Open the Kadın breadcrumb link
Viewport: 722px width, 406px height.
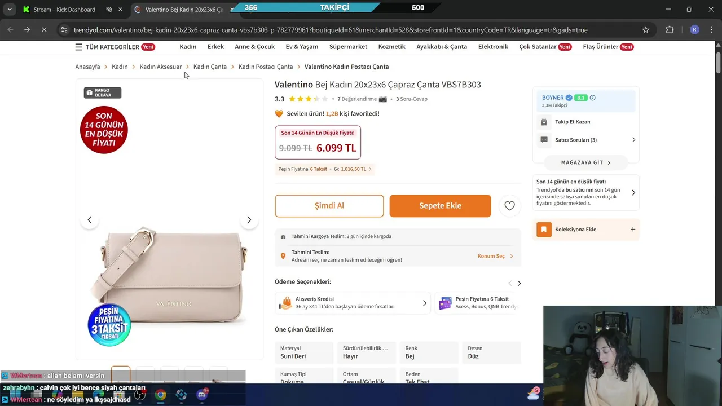pyautogui.click(x=120, y=67)
